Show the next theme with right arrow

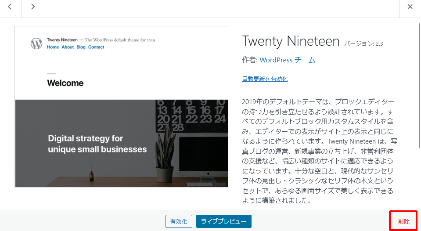pyautogui.click(x=33, y=7)
